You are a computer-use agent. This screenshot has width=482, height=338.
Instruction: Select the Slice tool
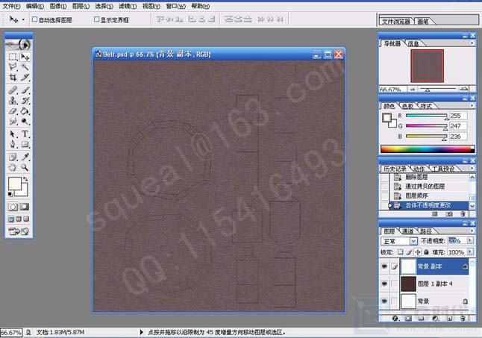pyautogui.click(x=25, y=77)
